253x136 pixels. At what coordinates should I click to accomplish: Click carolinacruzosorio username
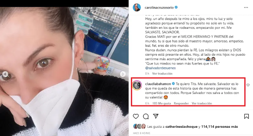(x=159, y=7)
